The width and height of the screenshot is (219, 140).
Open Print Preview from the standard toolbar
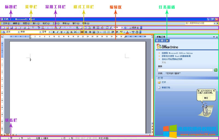point(28,28)
